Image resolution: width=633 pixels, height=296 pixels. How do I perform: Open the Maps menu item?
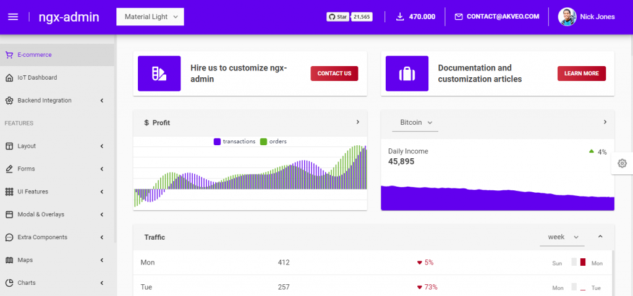tap(57, 260)
